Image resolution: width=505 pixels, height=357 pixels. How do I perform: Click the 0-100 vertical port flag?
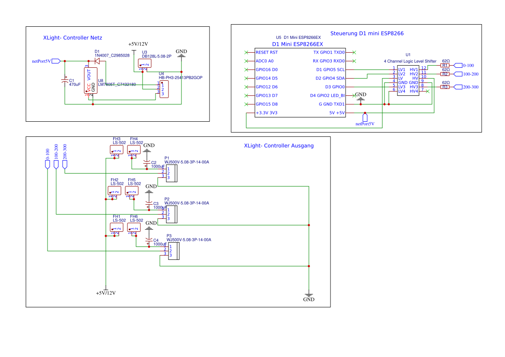(x=48, y=164)
